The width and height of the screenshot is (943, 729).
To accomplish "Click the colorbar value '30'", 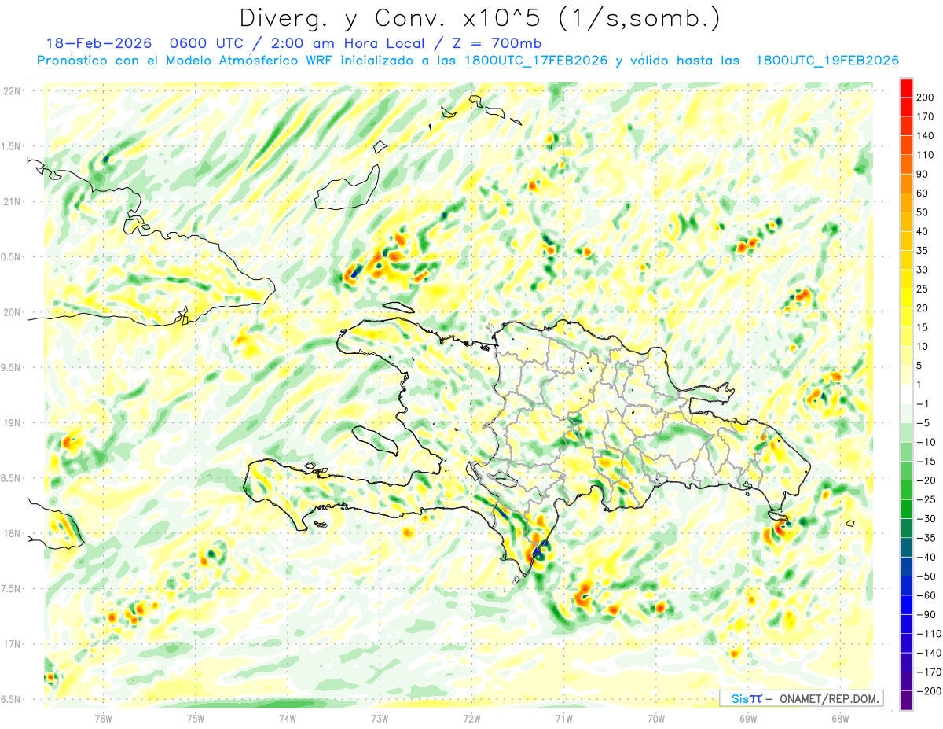I will [x=923, y=270].
